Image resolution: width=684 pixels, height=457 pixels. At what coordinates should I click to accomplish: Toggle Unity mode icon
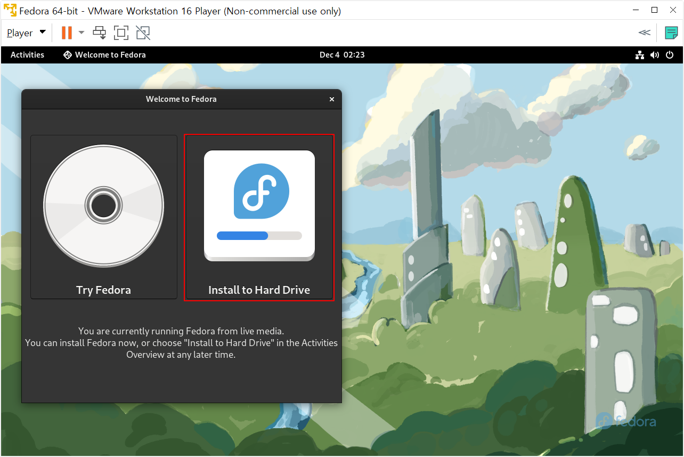(143, 33)
